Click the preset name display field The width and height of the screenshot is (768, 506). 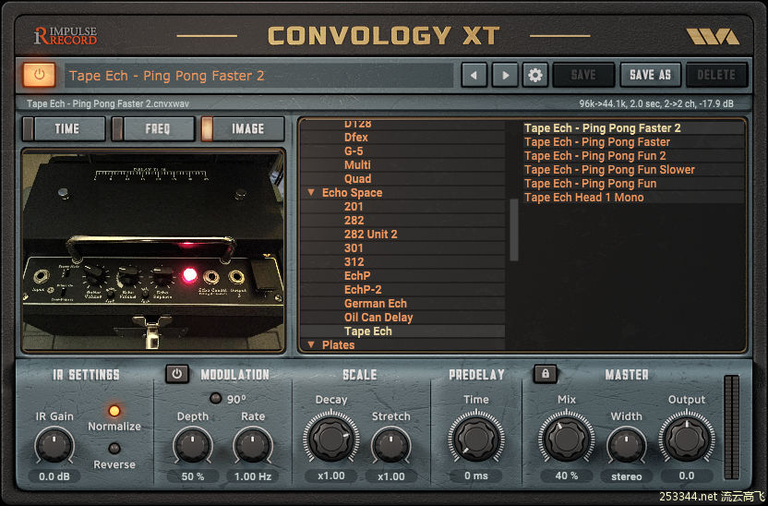(x=258, y=76)
